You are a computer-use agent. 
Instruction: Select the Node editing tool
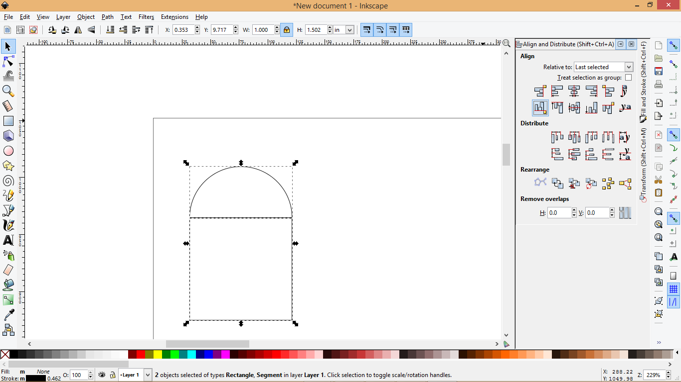(x=8, y=61)
